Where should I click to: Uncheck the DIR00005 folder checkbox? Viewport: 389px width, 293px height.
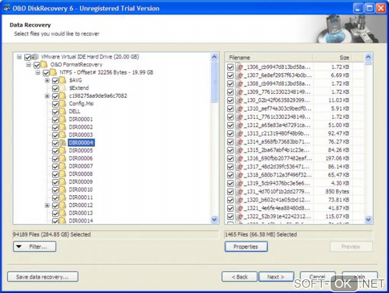pyautogui.click(x=55, y=151)
